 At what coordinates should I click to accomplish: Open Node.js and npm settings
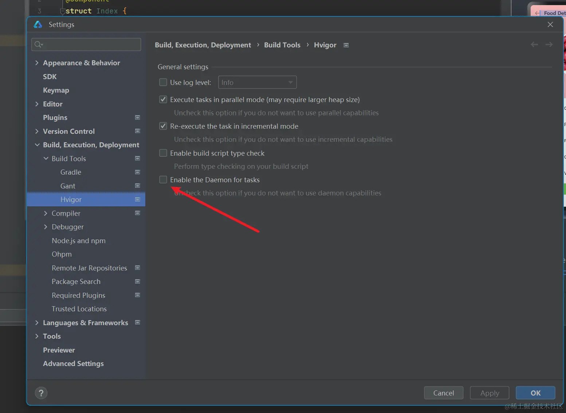click(79, 241)
